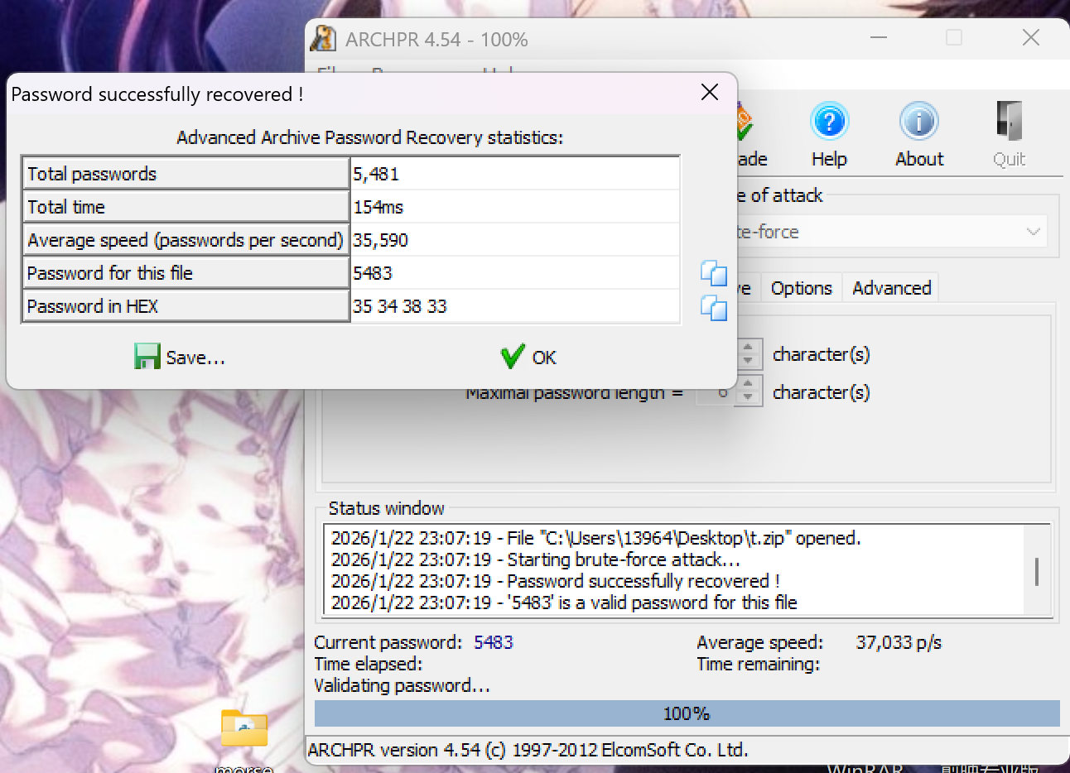Screen dimensions: 1070x773
Task: Click the 100% progress bar
Action: click(687, 713)
